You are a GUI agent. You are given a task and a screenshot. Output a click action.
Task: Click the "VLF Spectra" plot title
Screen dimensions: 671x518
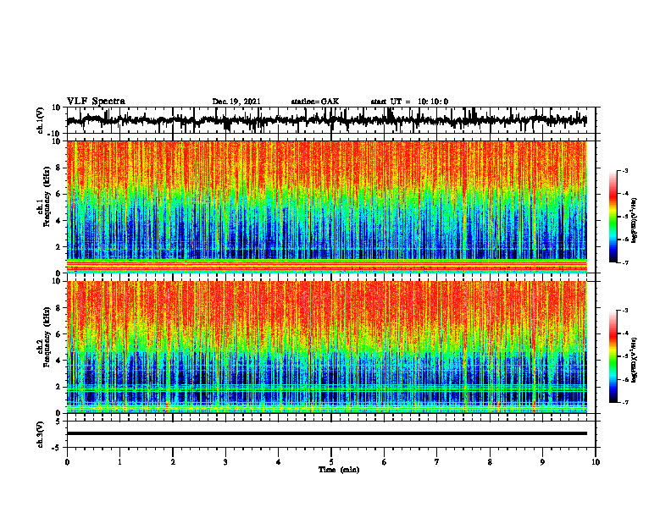pos(96,102)
